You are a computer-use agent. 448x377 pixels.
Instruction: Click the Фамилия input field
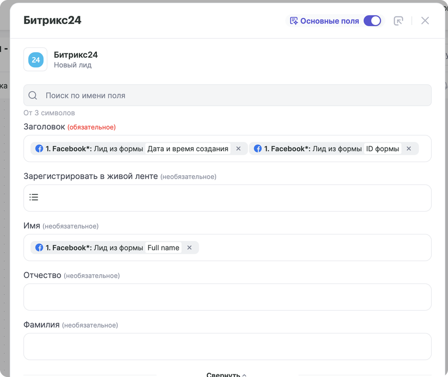coord(228,347)
